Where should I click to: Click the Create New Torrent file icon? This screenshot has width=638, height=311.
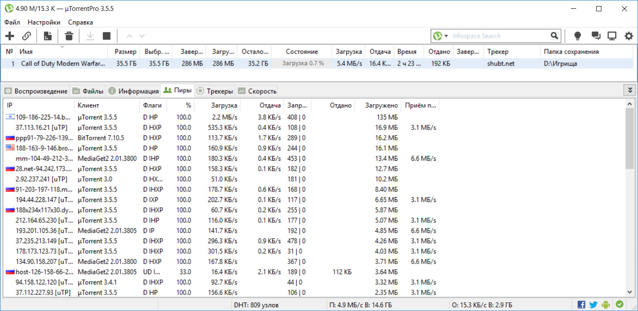click(48, 36)
